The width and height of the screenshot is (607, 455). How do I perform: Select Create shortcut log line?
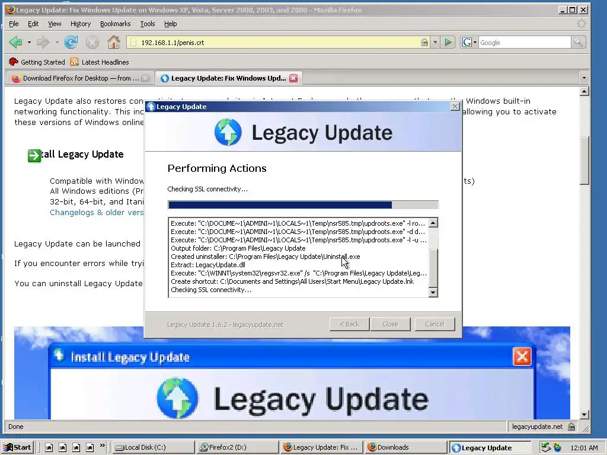(x=292, y=281)
